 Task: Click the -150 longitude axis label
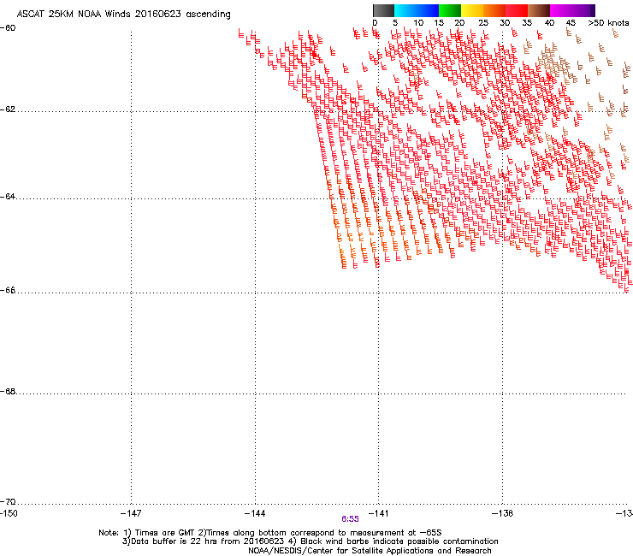click(9, 513)
